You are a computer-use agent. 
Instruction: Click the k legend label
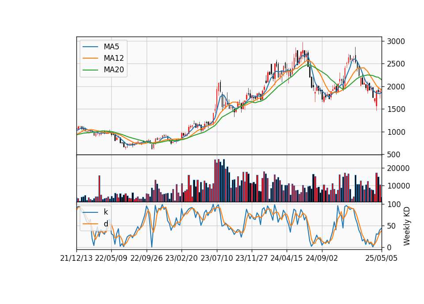click(x=106, y=212)
